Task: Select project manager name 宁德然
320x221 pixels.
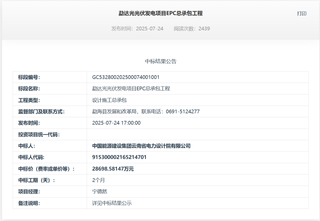Action: pyautogui.click(x=100, y=192)
